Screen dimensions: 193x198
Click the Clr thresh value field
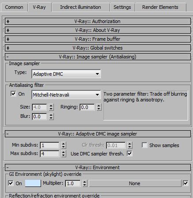coord(116,145)
